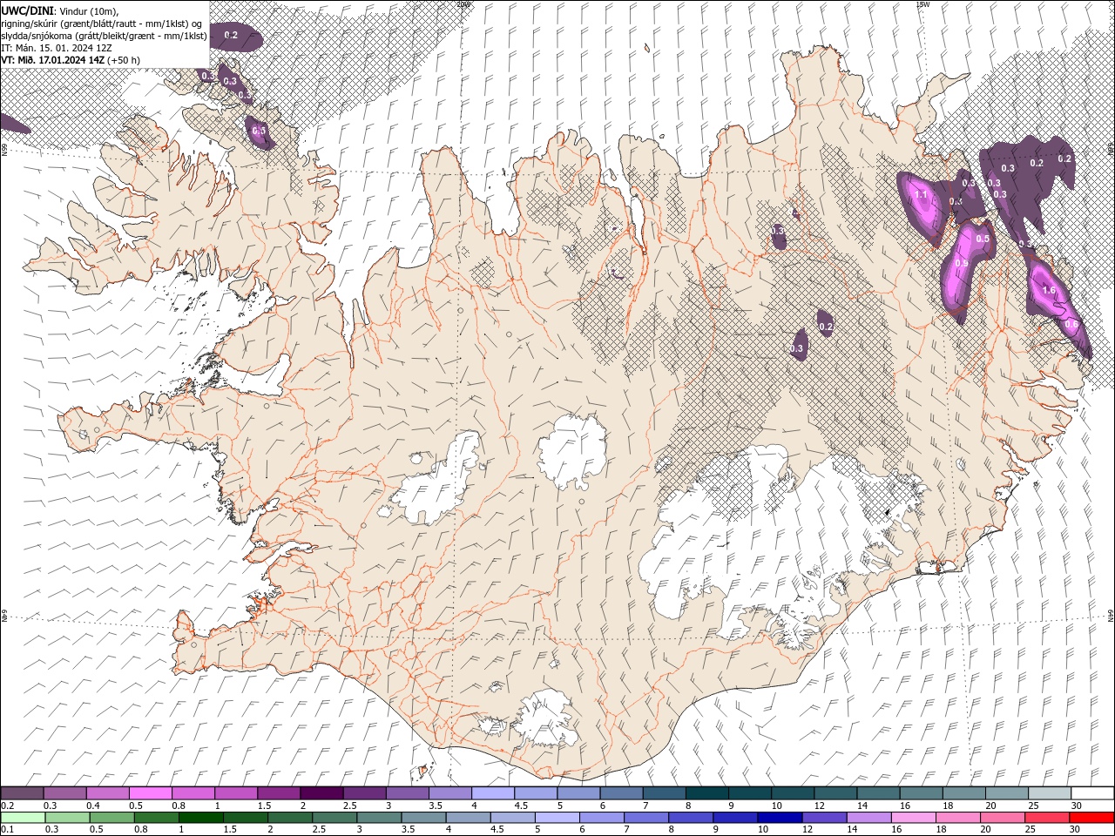Click the 1.1 precipitation value on the map
Image resolution: width=1115 pixels, height=836 pixels.
pos(922,194)
